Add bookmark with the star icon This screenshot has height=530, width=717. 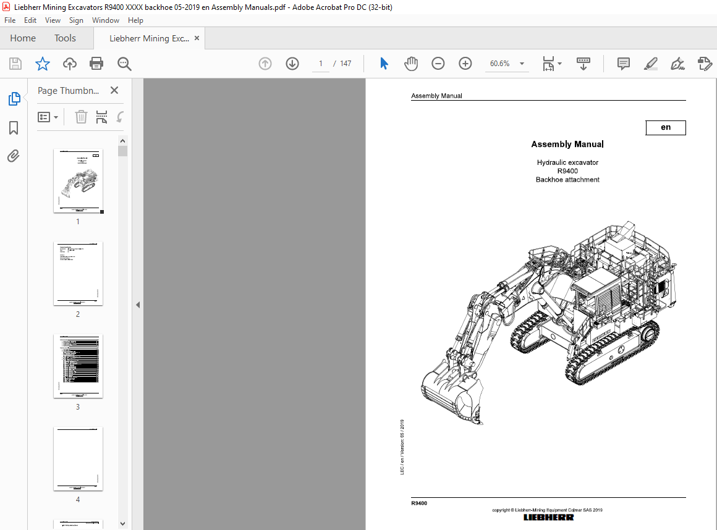click(43, 64)
